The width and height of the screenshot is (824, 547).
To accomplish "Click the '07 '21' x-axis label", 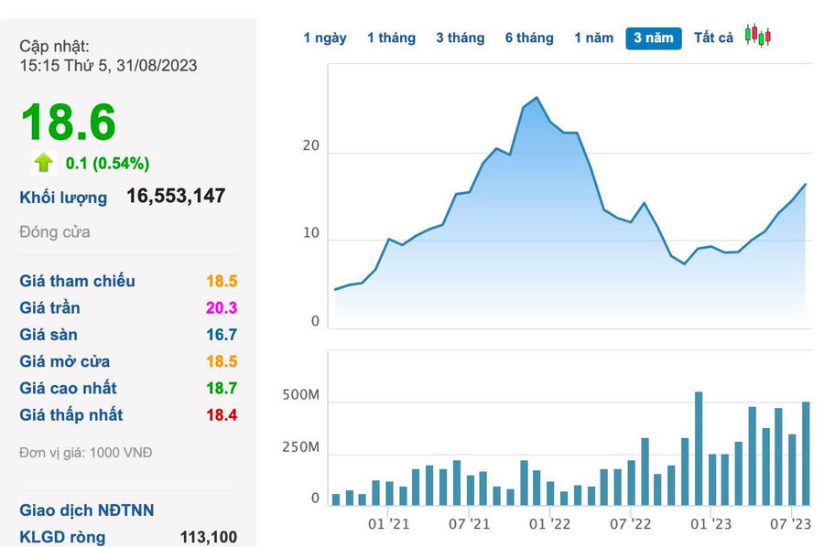I will [x=469, y=524].
